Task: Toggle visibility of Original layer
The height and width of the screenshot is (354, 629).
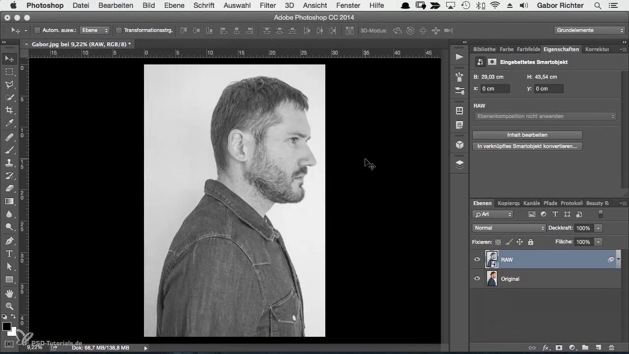Action: click(x=477, y=279)
